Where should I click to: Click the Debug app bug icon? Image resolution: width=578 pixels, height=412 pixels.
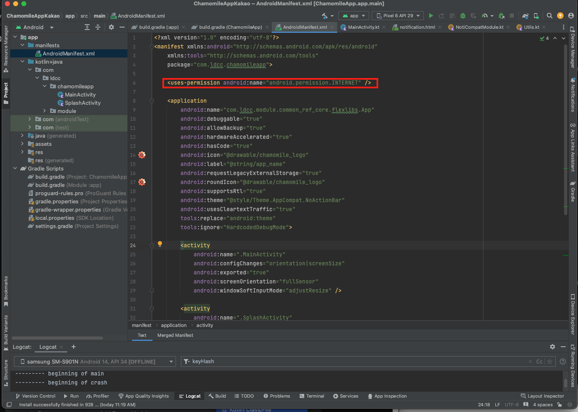pos(463,16)
